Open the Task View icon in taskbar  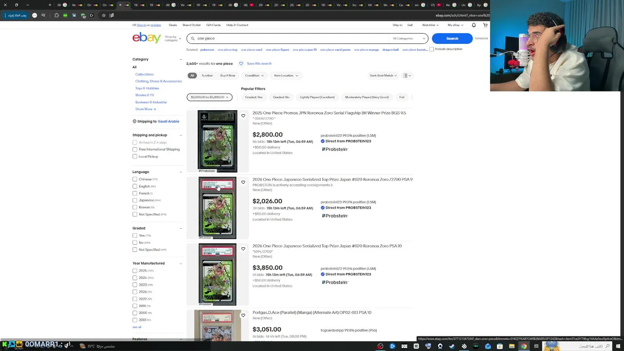pos(536,346)
